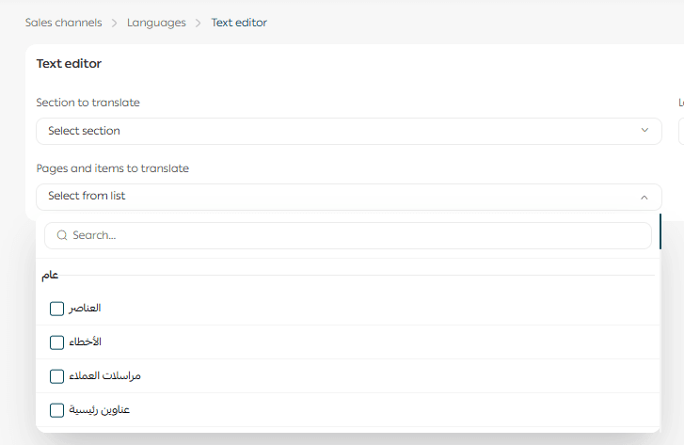Viewport: 684px width, 445px height.
Task: Select the Text editor breadcrumb item
Action: pos(239,23)
